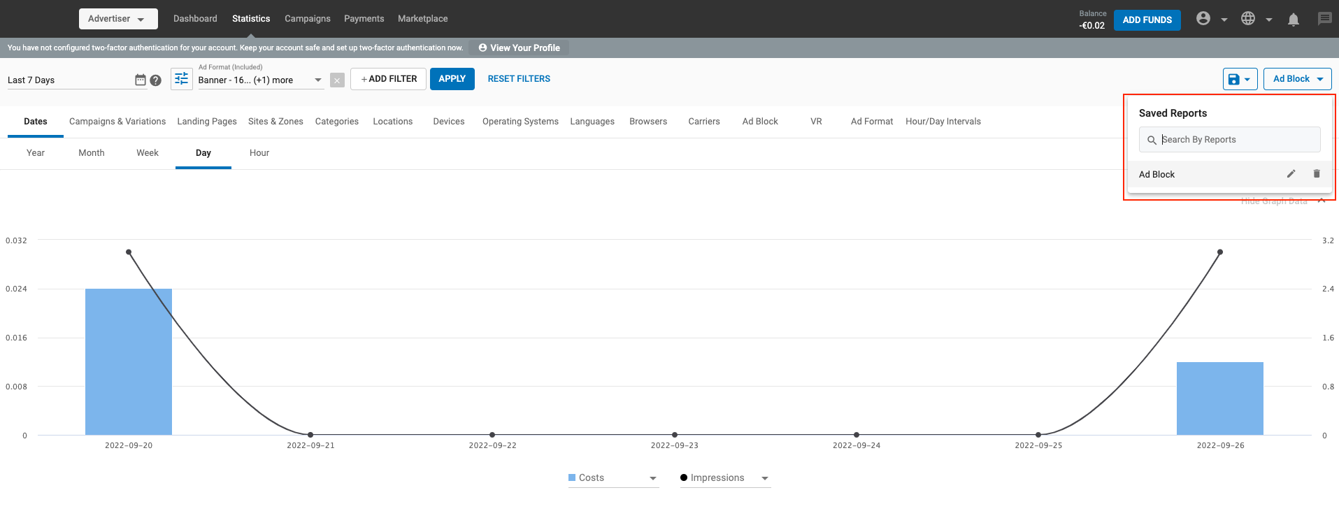Open the filter settings sliders icon
1339x525 pixels.
(x=181, y=79)
